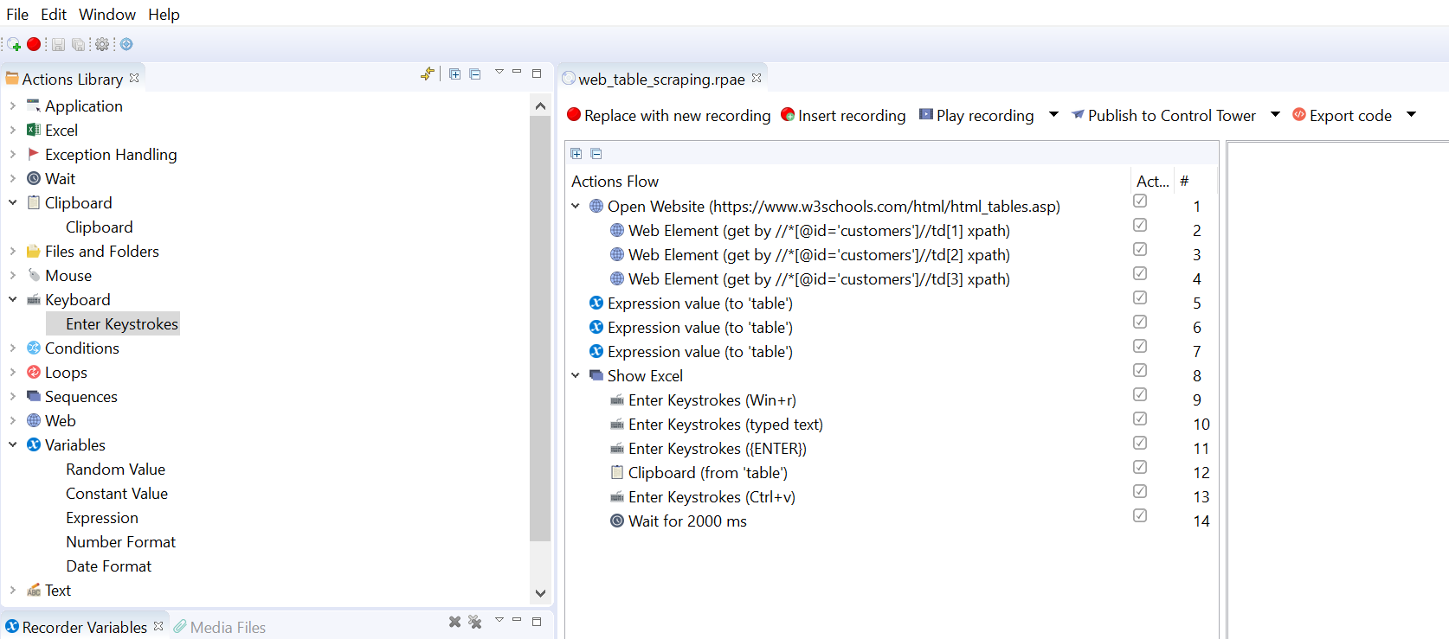1449x639 pixels.
Task: Click the Loops category icon
Action: (x=34, y=372)
